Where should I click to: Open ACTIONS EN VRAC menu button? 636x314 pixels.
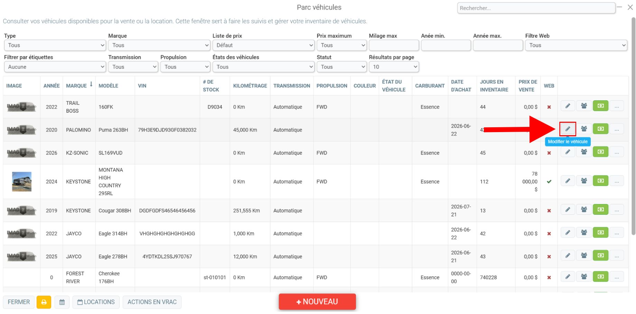[x=152, y=302]
